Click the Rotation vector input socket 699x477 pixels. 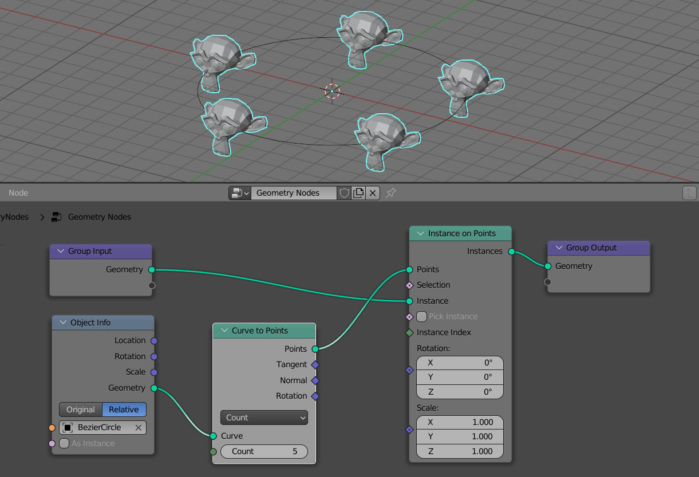click(x=409, y=370)
